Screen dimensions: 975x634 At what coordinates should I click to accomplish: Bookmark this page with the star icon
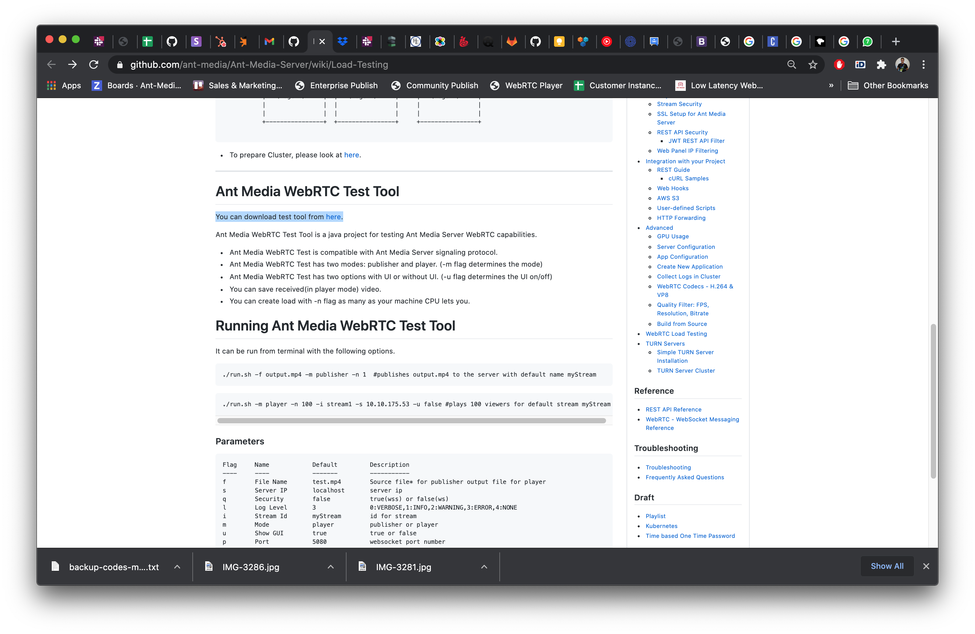click(813, 64)
